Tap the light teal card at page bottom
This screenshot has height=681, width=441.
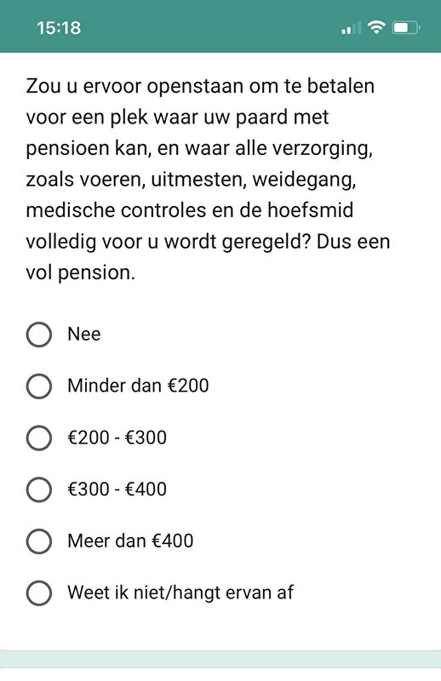click(x=220, y=659)
